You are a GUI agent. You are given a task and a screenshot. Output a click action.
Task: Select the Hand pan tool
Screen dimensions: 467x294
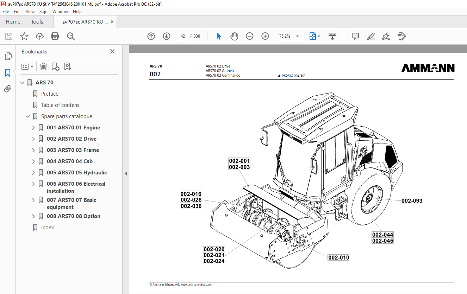pos(234,36)
